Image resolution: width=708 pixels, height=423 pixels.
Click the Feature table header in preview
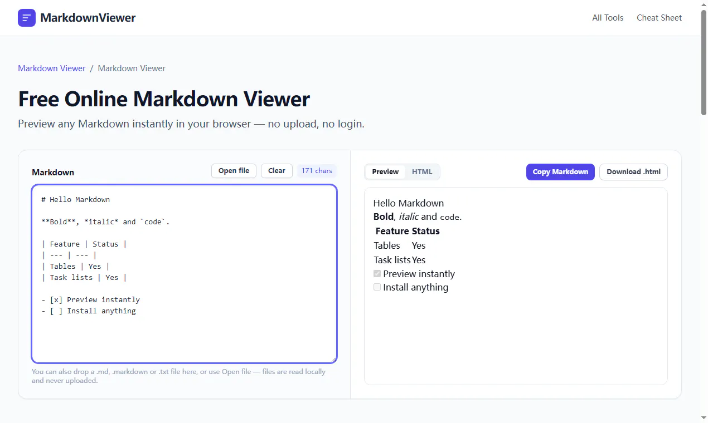[392, 231]
